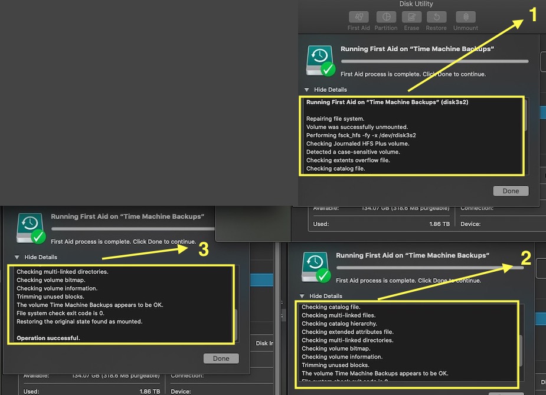Click log heading containing '(disk3s2)'
Screen dimensions: 546x395
point(387,102)
